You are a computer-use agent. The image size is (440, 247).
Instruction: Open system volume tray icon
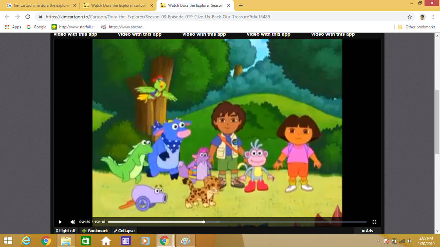pyautogui.click(x=410, y=241)
